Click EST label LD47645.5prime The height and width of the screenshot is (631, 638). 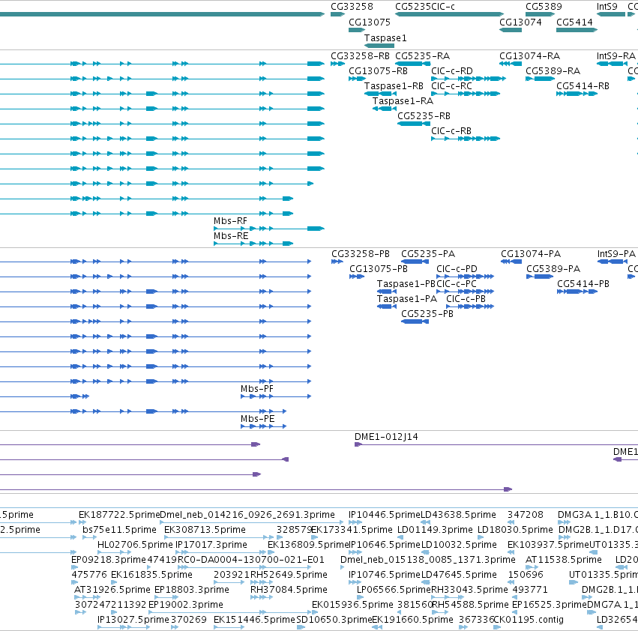coord(459,576)
